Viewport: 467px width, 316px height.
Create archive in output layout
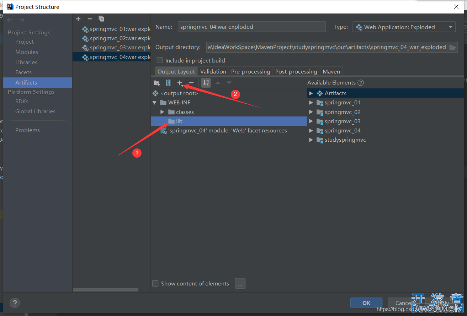(x=168, y=83)
